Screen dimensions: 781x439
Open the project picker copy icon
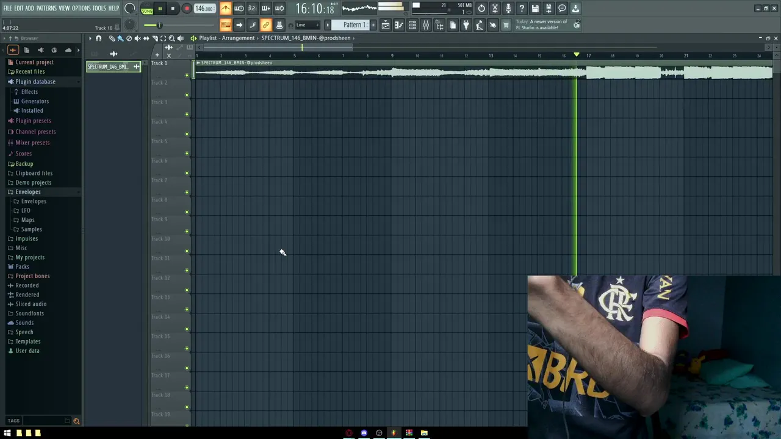(453, 25)
